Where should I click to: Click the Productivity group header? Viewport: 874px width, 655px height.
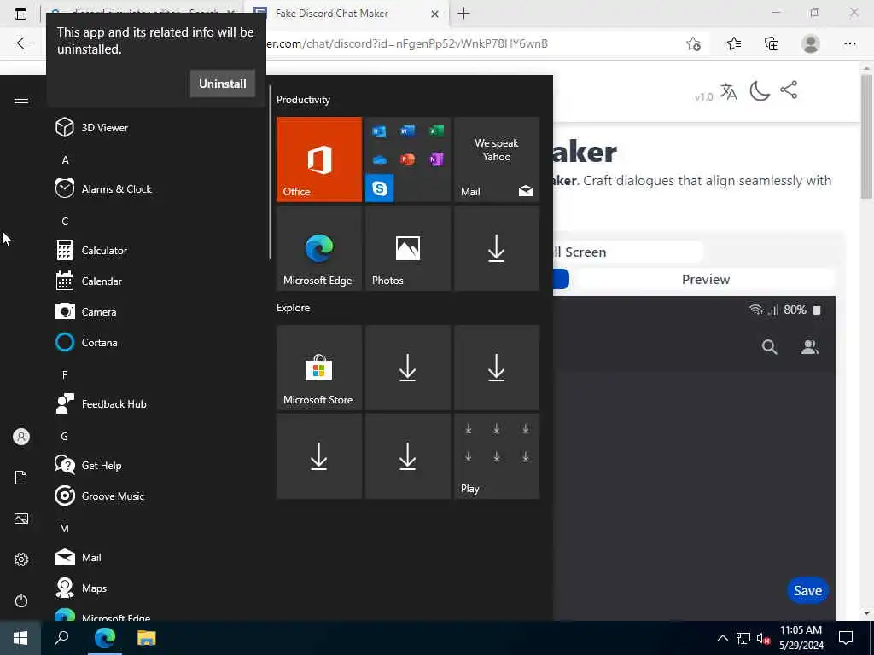tap(303, 100)
